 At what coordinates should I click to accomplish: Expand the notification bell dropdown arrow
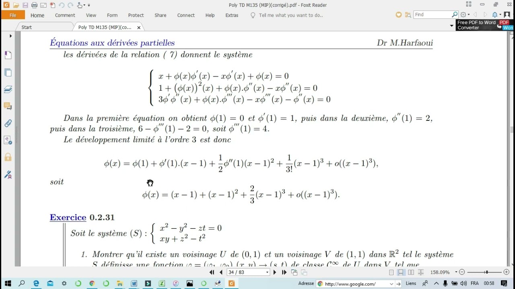click(500, 15)
